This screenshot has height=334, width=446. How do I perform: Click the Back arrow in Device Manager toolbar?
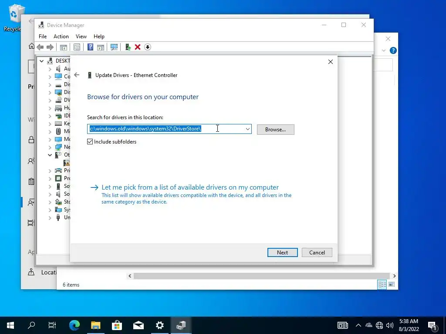[x=40, y=47]
